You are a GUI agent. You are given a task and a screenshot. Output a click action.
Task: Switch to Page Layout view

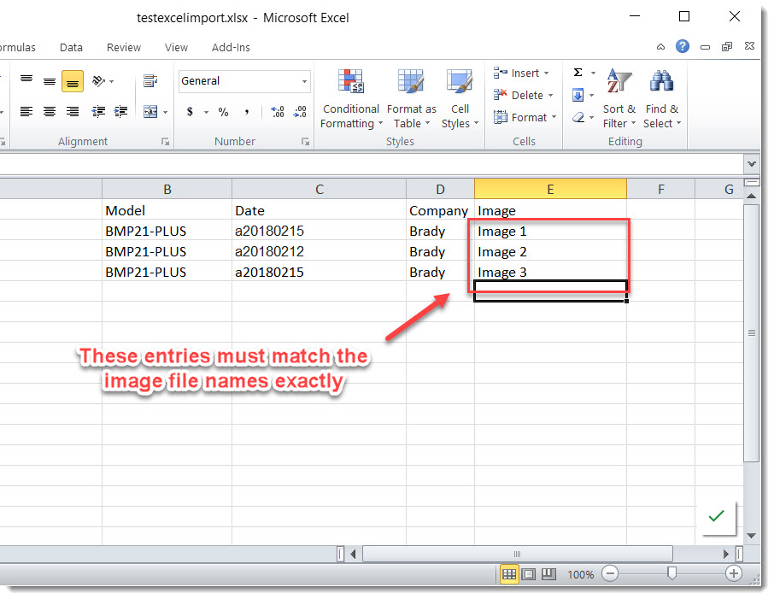[x=529, y=574]
